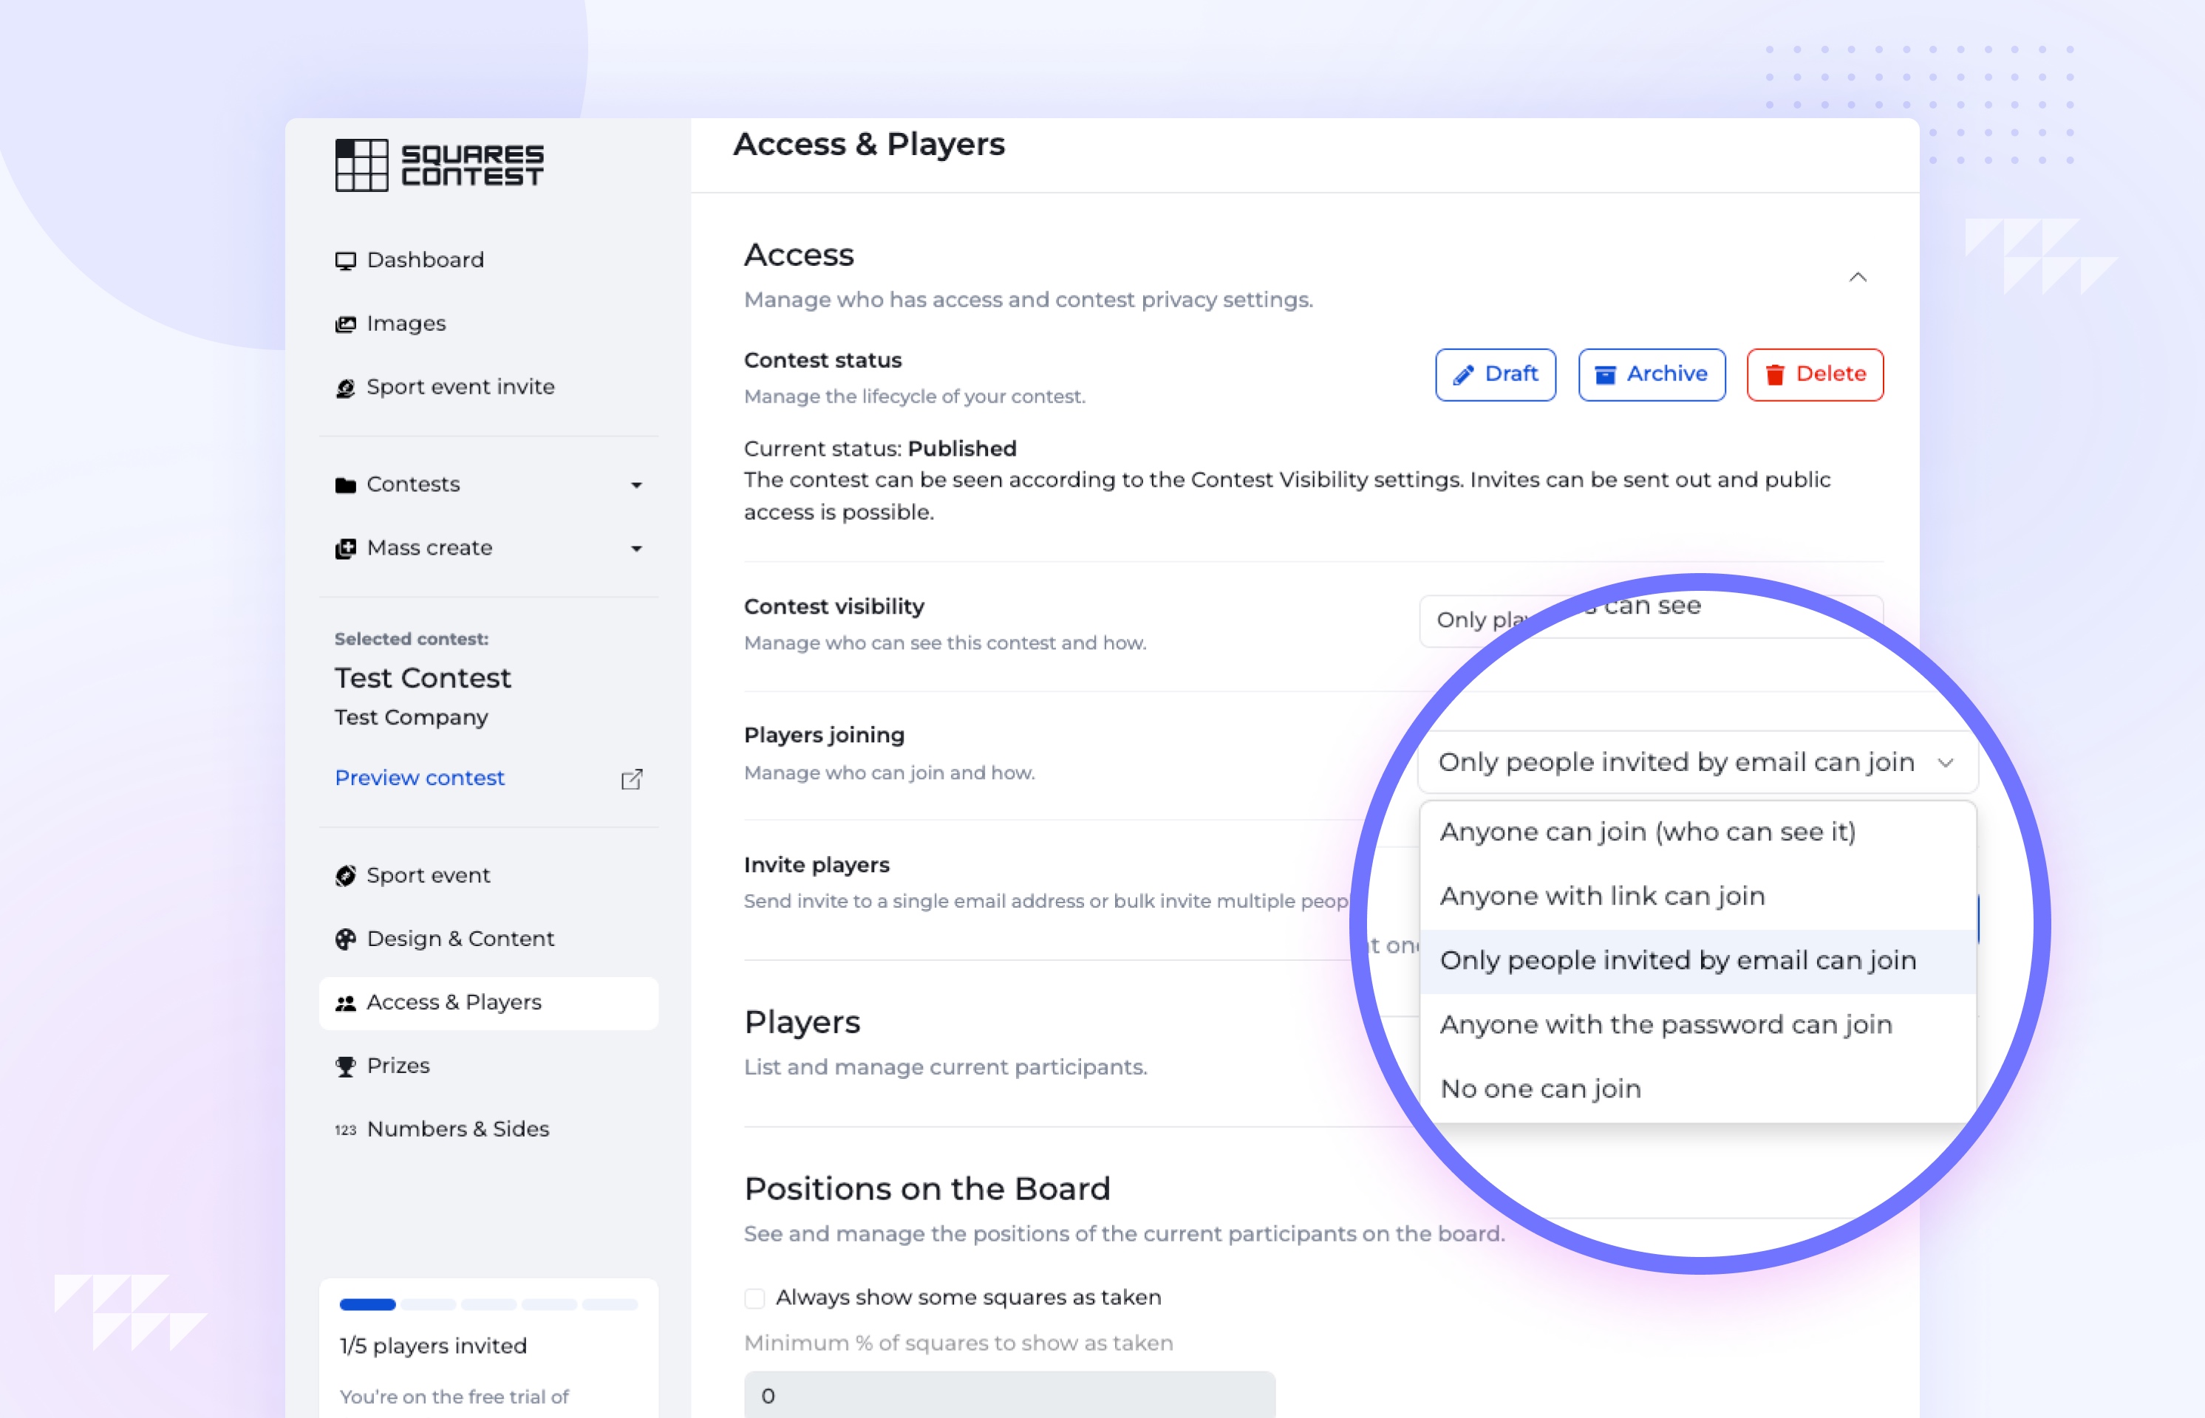The image size is (2205, 1418).
Task: Click the 'Positions on the Board' heading
Action: [x=927, y=1190]
